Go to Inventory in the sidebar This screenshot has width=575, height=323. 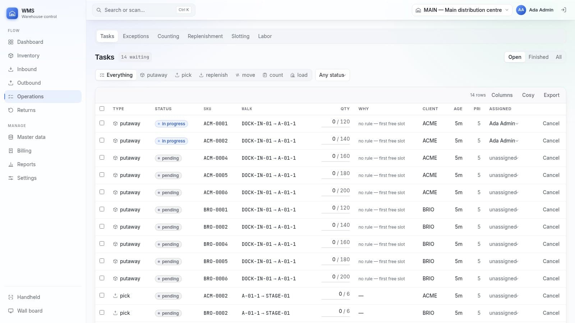43,56
